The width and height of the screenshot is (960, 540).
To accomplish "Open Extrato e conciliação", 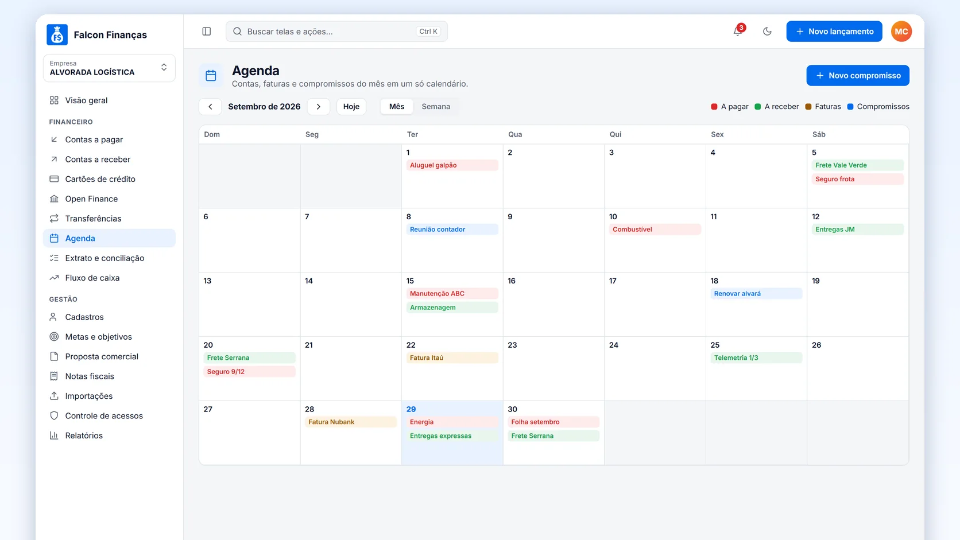I will click(109, 258).
